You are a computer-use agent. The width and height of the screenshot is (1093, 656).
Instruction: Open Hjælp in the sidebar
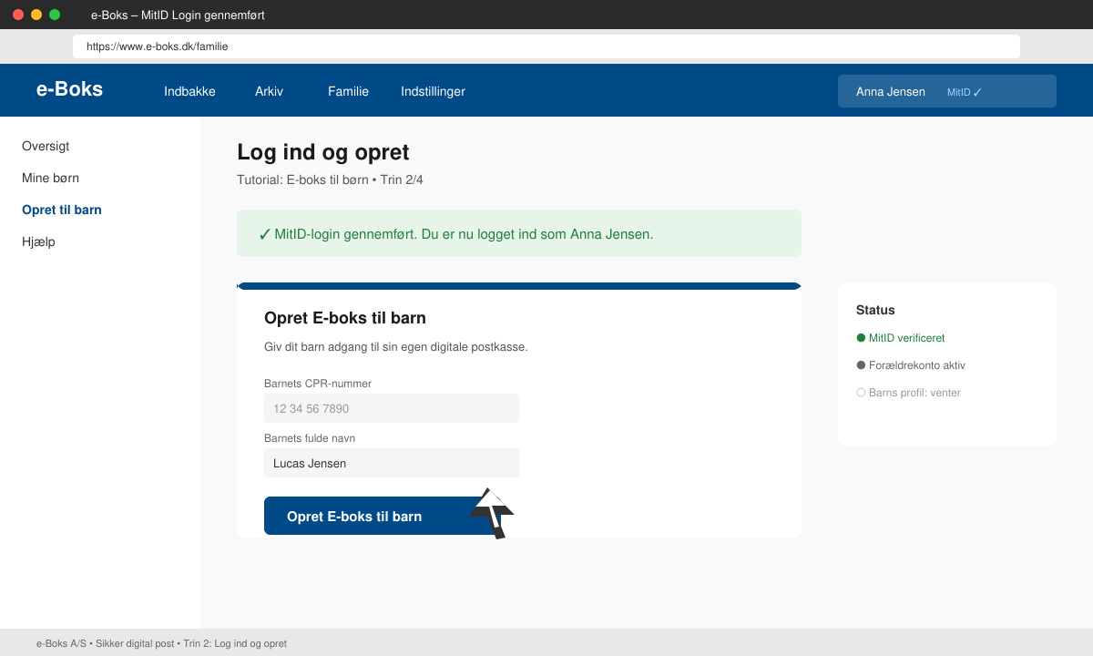(x=38, y=241)
